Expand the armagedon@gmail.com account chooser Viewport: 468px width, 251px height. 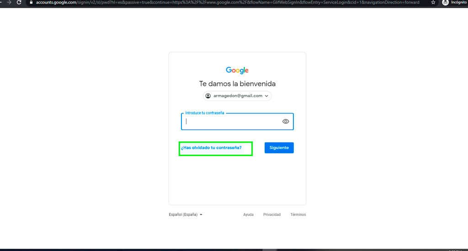[x=238, y=96]
